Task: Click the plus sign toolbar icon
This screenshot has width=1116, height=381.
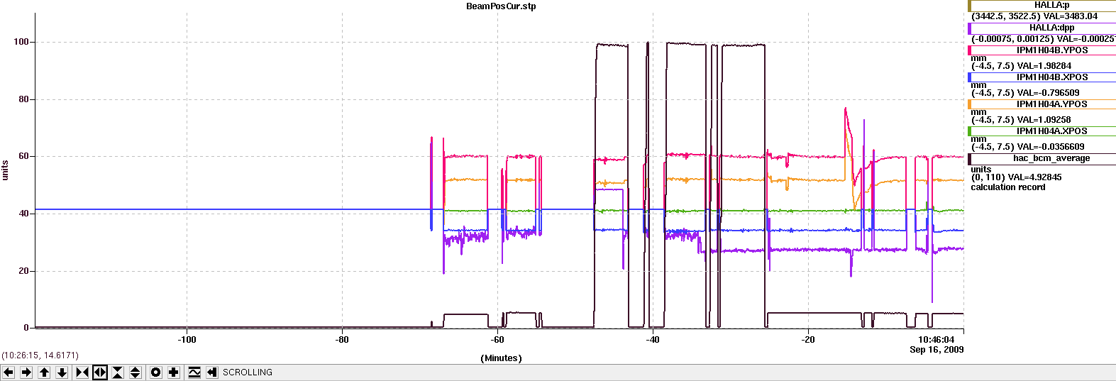Action: point(174,372)
